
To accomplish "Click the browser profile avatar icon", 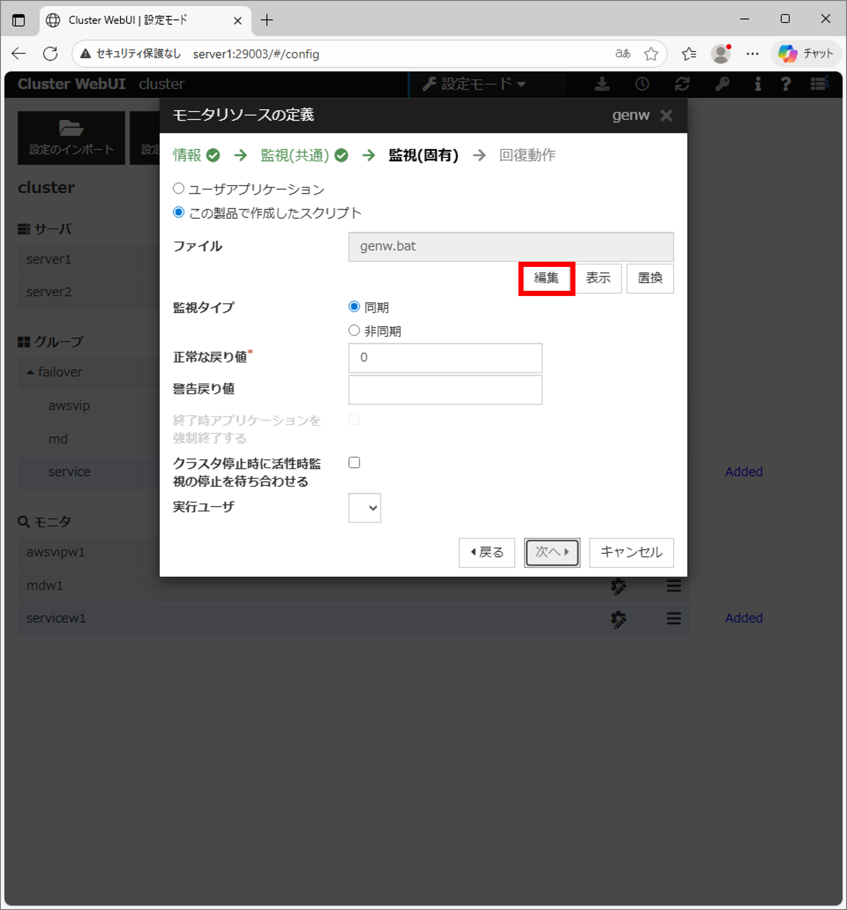I will tap(720, 54).
